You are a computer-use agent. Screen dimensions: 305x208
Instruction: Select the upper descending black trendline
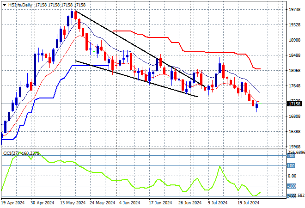point(140,49)
